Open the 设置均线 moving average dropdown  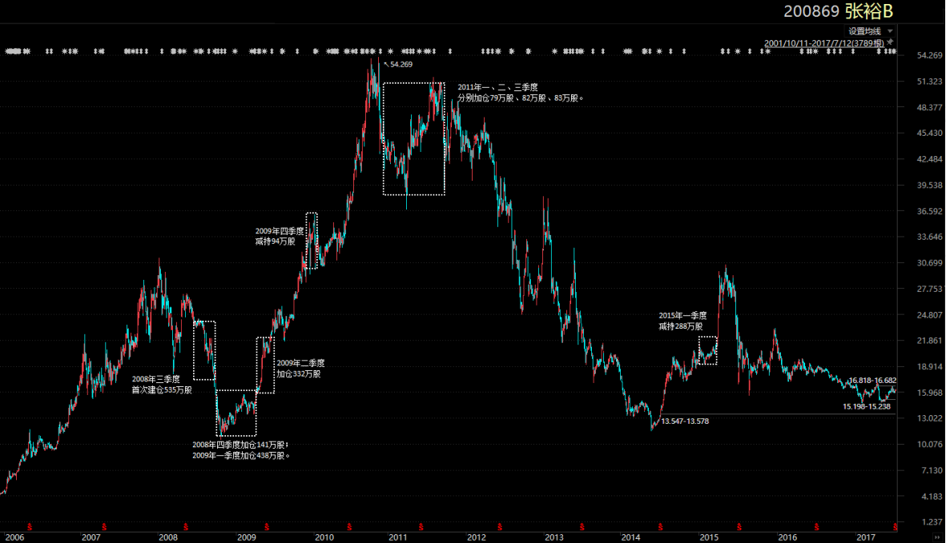click(870, 31)
